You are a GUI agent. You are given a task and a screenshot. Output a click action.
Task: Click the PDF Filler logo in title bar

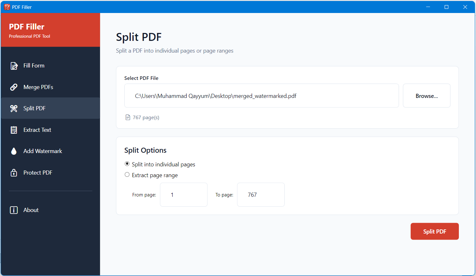7,7
